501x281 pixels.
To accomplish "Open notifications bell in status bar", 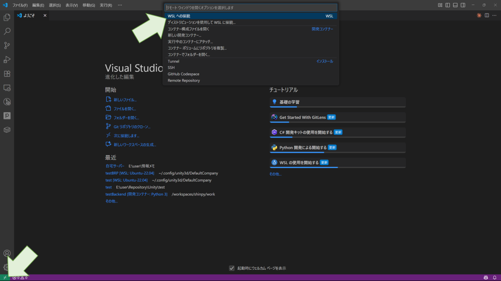I will (495, 278).
